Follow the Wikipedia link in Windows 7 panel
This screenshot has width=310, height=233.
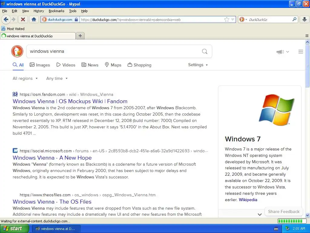(248, 200)
